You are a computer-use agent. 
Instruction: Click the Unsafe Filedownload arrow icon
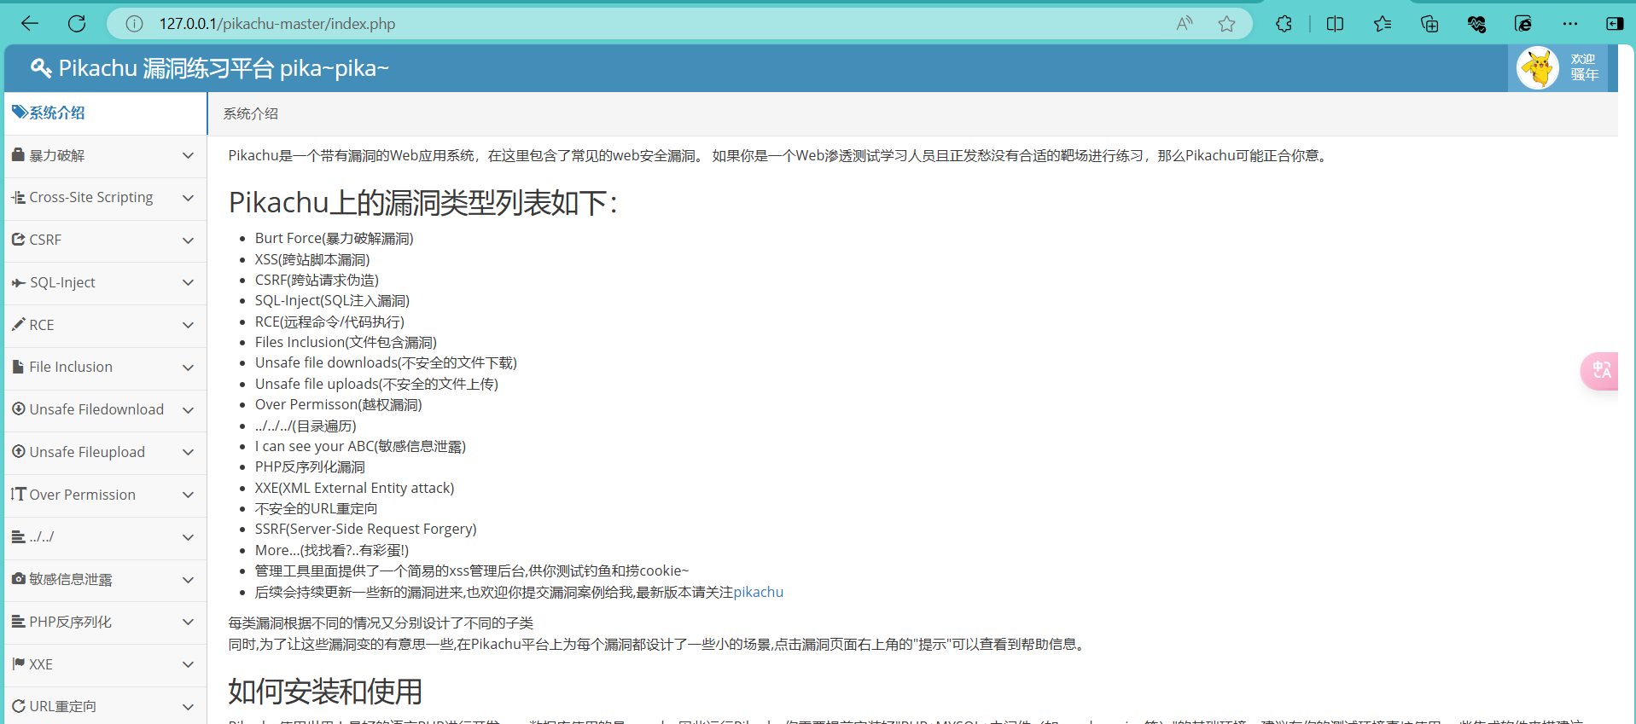[x=18, y=408]
